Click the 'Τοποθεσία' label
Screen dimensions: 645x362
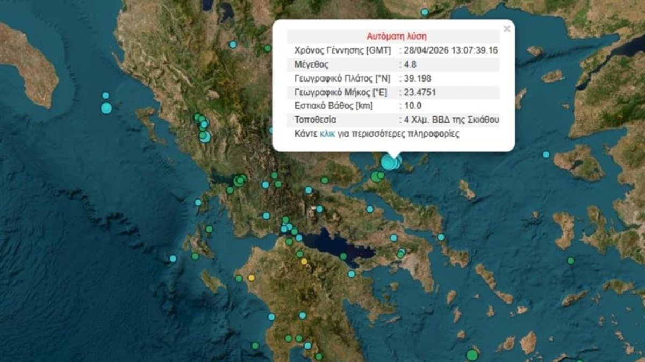click(316, 120)
